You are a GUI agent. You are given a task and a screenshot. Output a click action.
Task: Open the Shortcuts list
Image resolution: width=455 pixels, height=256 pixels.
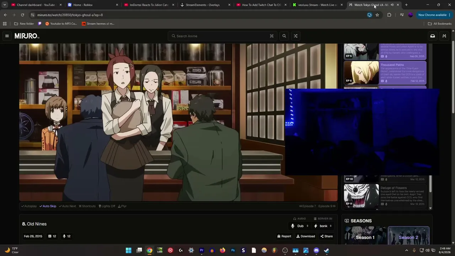tap(87, 206)
